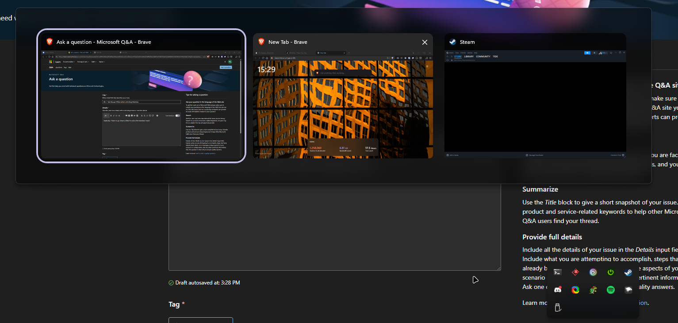Click Brave logo beside Ask a question title

point(49,42)
